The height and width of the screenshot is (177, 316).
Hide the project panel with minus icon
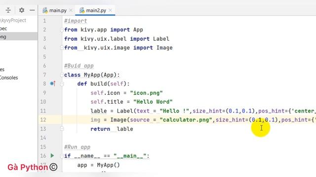click(32, 10)
